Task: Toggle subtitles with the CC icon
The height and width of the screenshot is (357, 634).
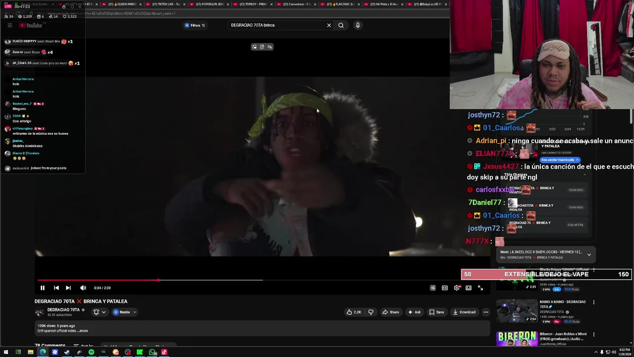Action: pyautogui.click(x=445, y=288)
